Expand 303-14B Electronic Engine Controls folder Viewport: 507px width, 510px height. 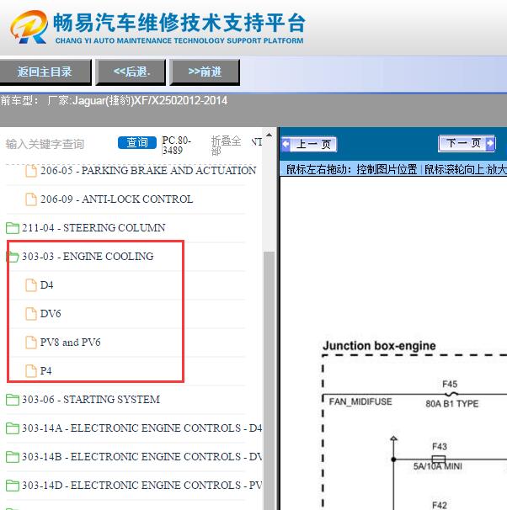[141, 457]
